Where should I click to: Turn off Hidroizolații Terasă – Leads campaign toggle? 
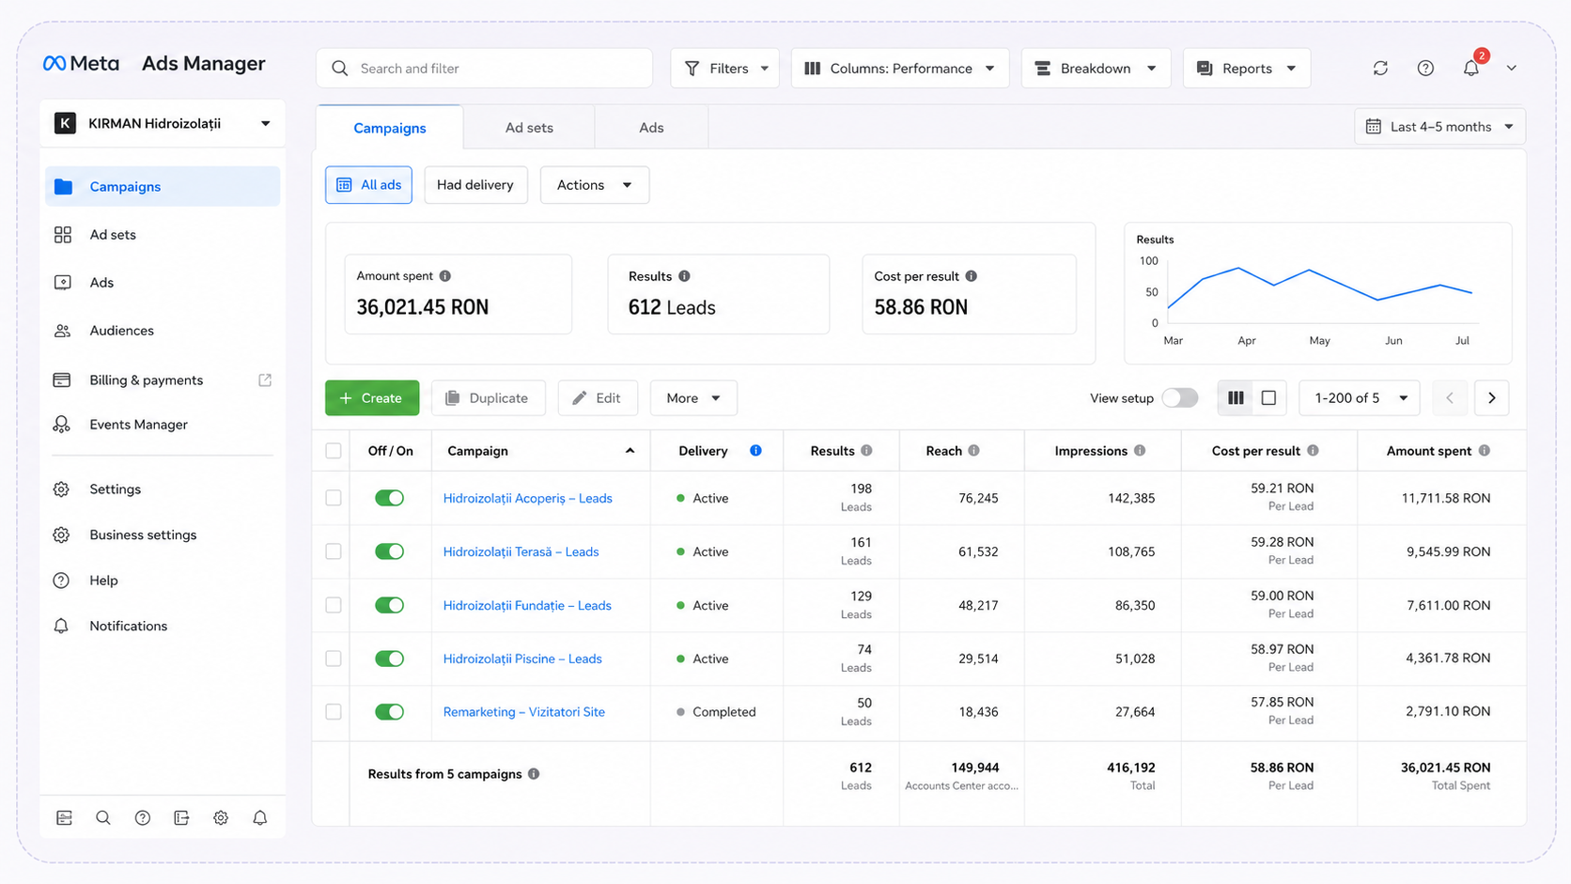[389, 551]
